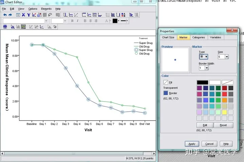
Task: Click the horizontal scrollbar right arrow
Action: pos(154,154)
